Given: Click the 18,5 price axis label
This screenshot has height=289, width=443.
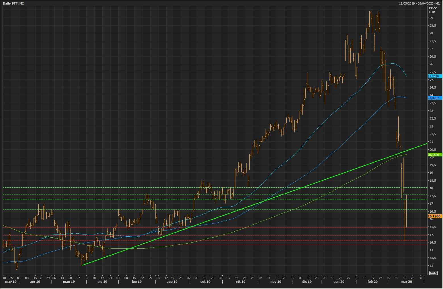Looking at the screenshot, I should (x=432, y=181).
